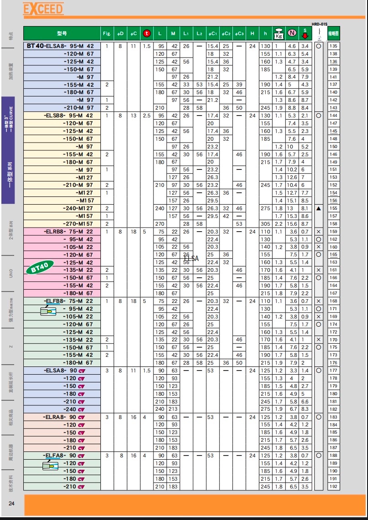
Task: Click the cross mark beside thumbnail 168
Action: click(x=318, y=301)
